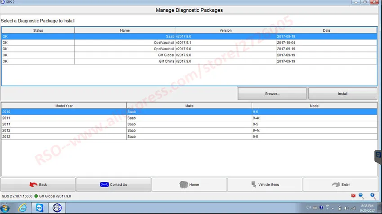Click the Browse... button
This screenshot has height=214, width=382.
click(x=272, y=94)
